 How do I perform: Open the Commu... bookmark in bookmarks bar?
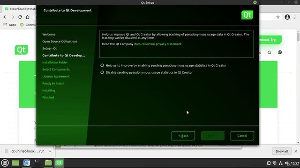click(28, 25)
